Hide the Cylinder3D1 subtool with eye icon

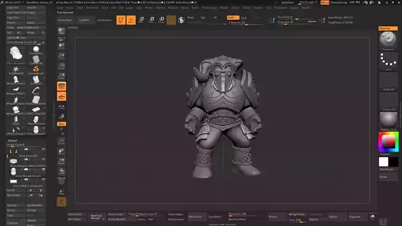coord(43,180)
